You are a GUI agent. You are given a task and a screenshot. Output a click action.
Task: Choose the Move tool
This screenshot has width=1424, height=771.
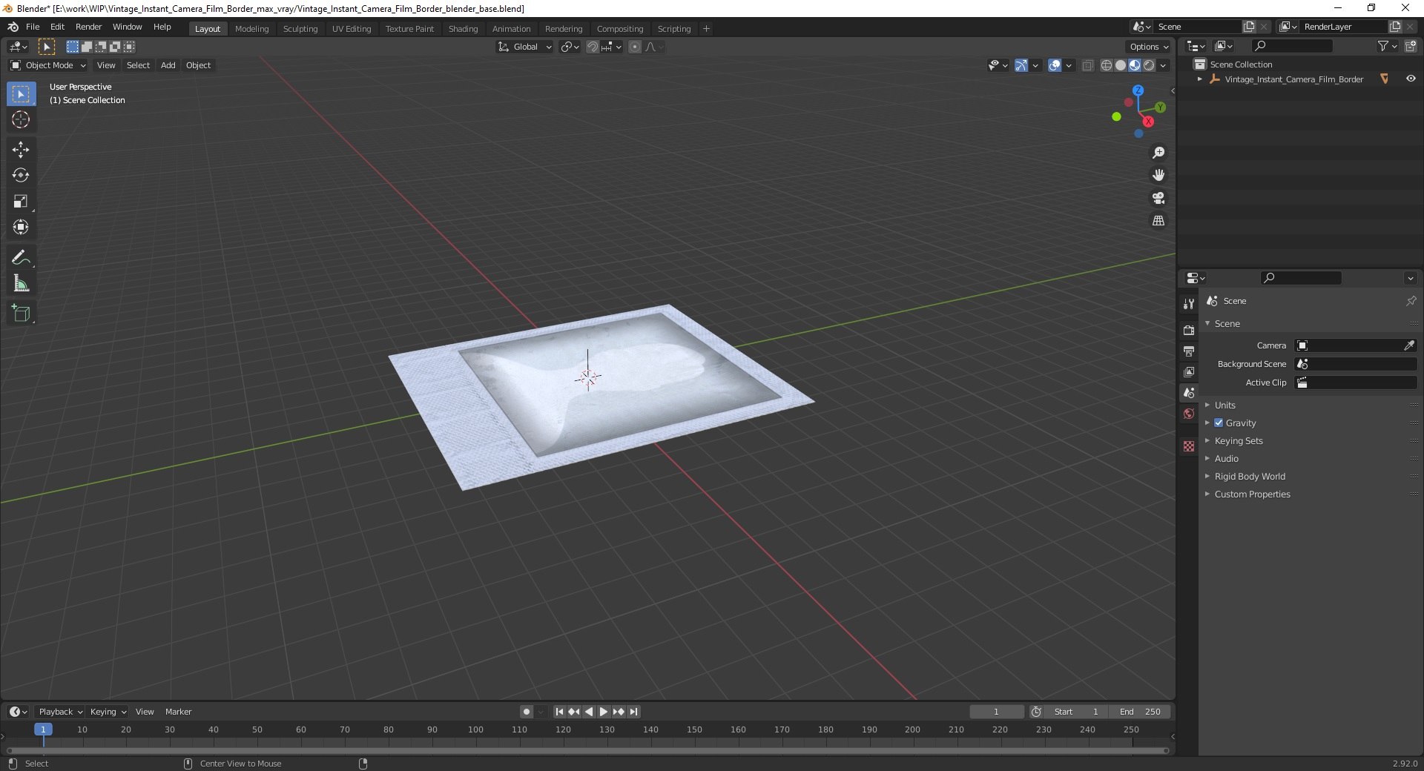(21, 150)
